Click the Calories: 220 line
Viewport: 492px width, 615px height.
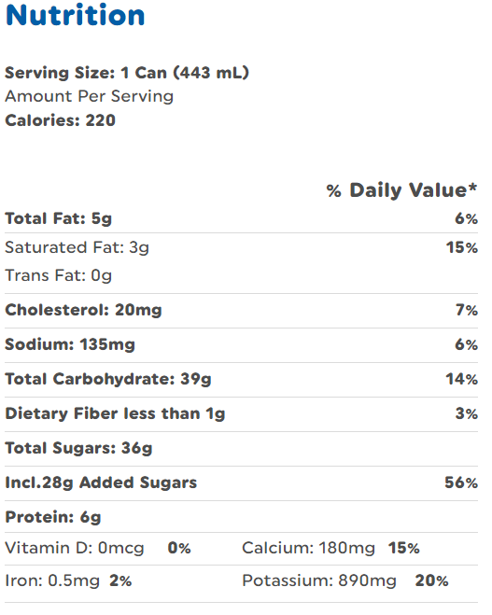click(x=60, y=120)
